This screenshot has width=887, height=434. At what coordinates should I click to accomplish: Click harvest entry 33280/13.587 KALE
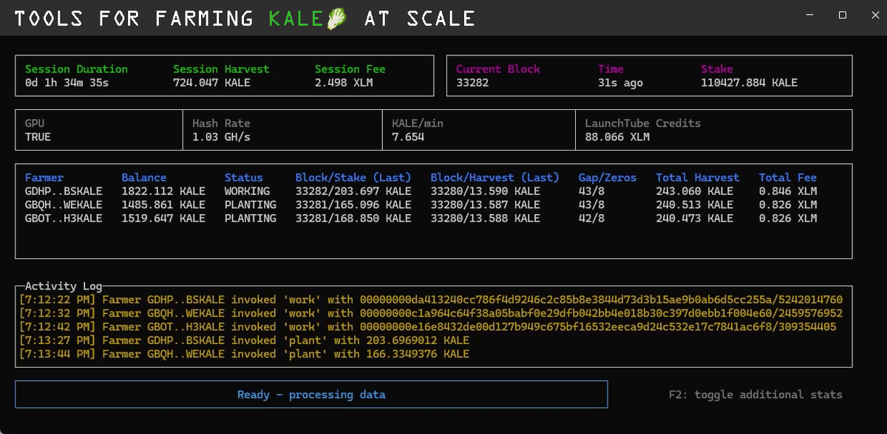tap(485, 204)
